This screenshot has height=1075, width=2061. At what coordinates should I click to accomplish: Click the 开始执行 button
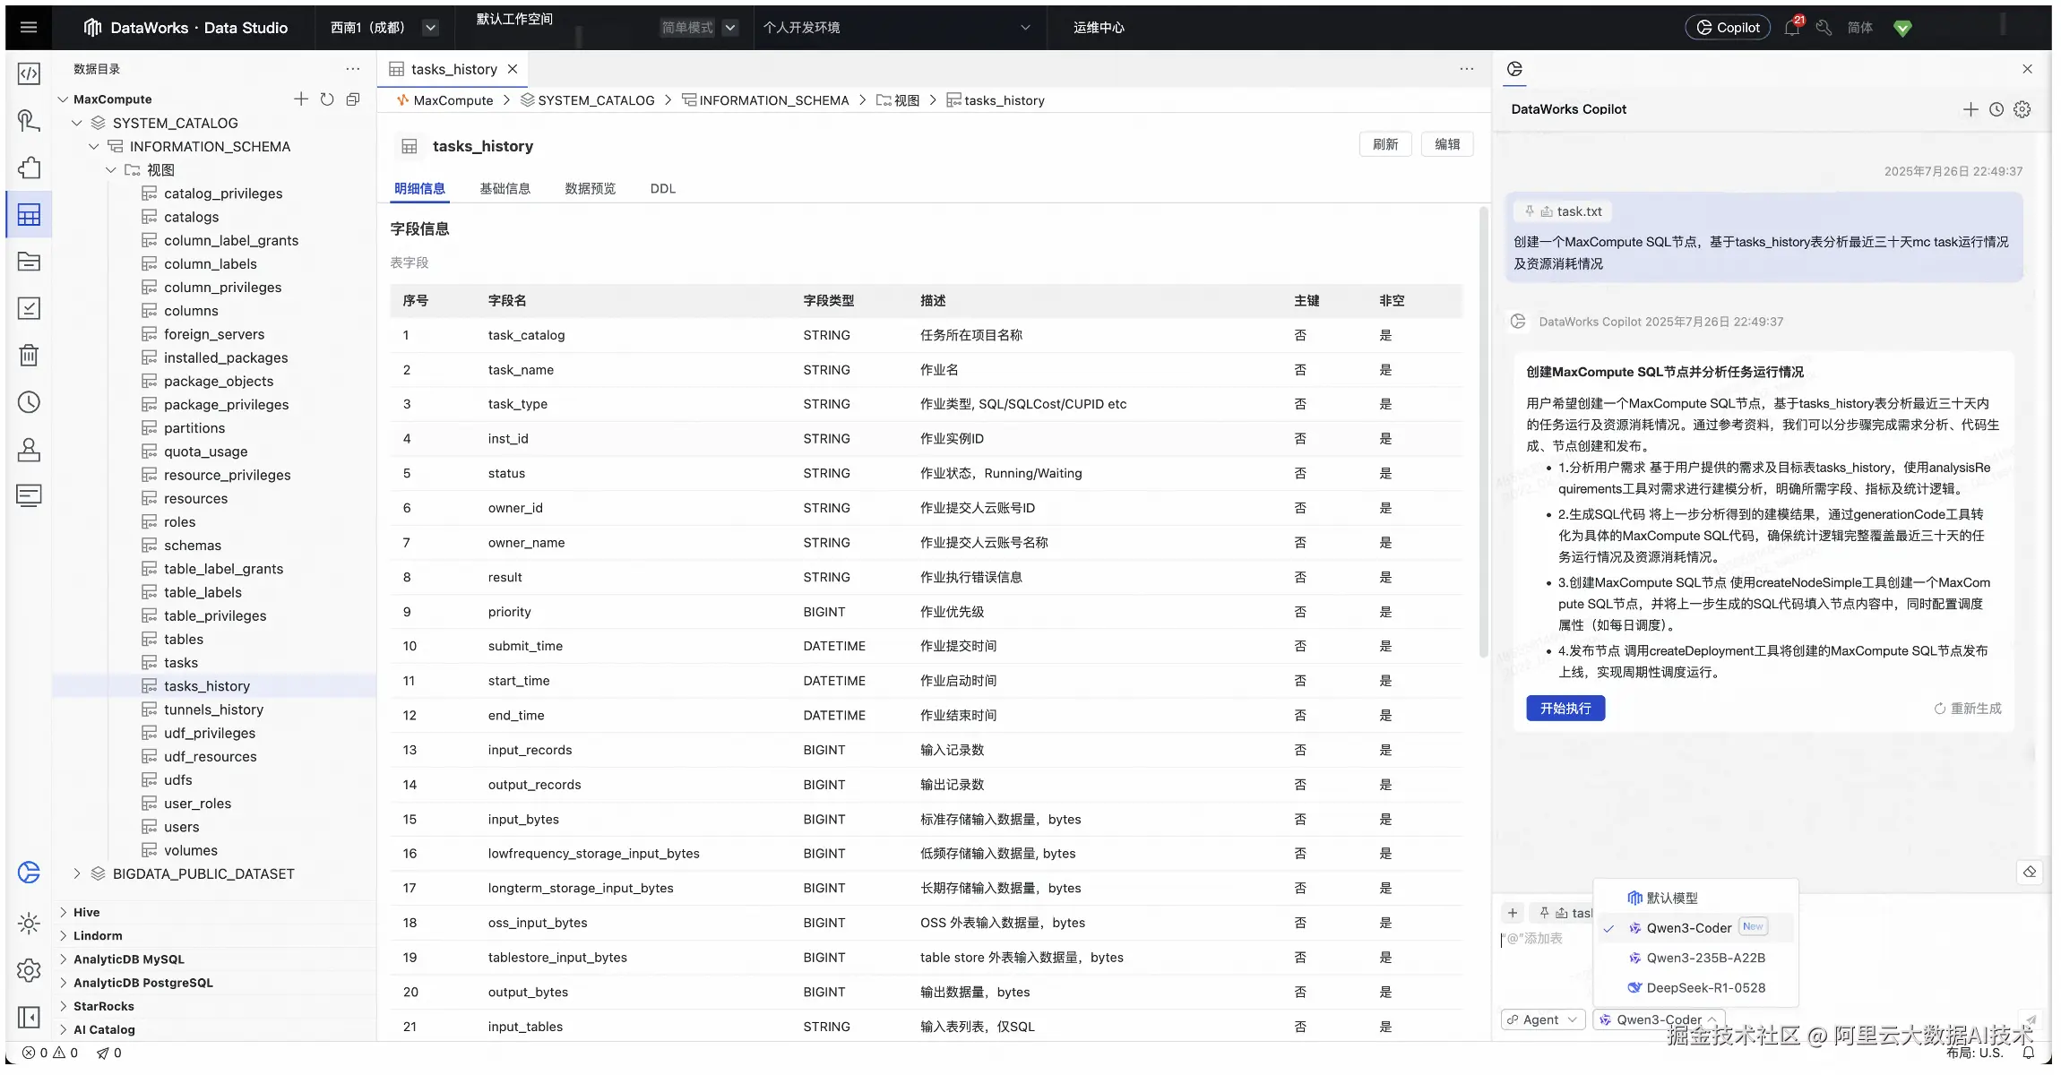[x=1565, y=708]
